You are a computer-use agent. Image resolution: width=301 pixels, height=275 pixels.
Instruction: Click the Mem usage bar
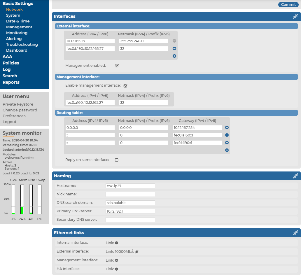[x=22, y=199]
